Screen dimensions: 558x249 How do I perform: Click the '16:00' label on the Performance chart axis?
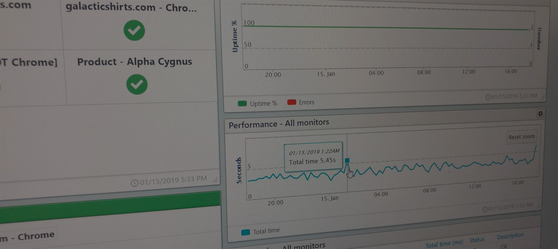pyautogui.click(x=518, y=183)
